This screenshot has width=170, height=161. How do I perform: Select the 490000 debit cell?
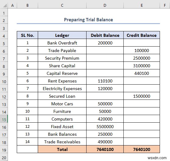click(105, 142)
